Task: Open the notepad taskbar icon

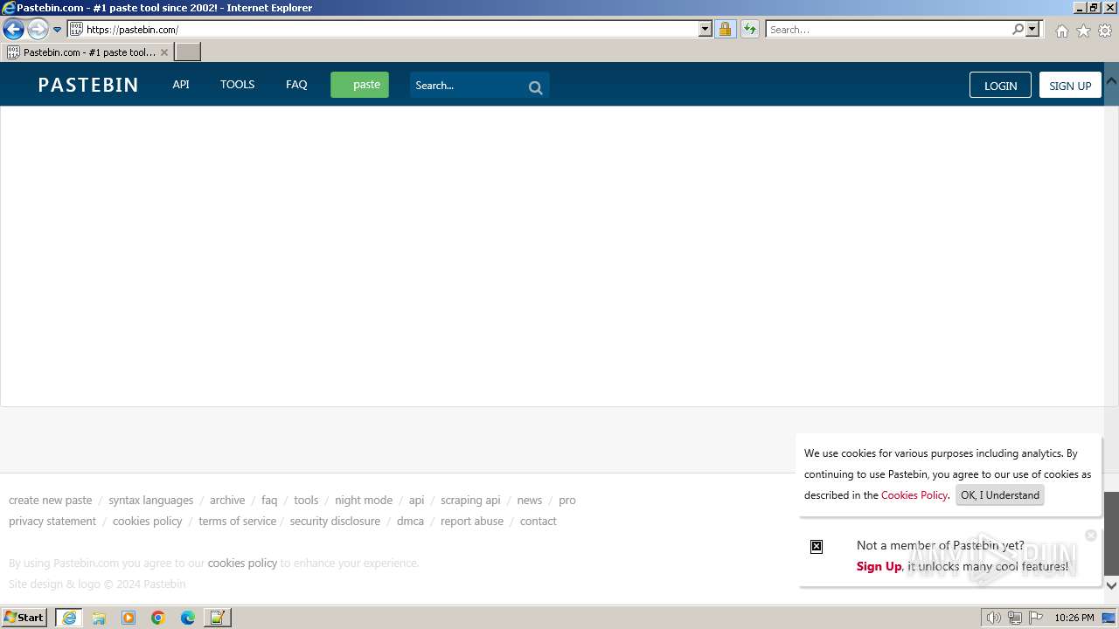Action: coord(217,618)
